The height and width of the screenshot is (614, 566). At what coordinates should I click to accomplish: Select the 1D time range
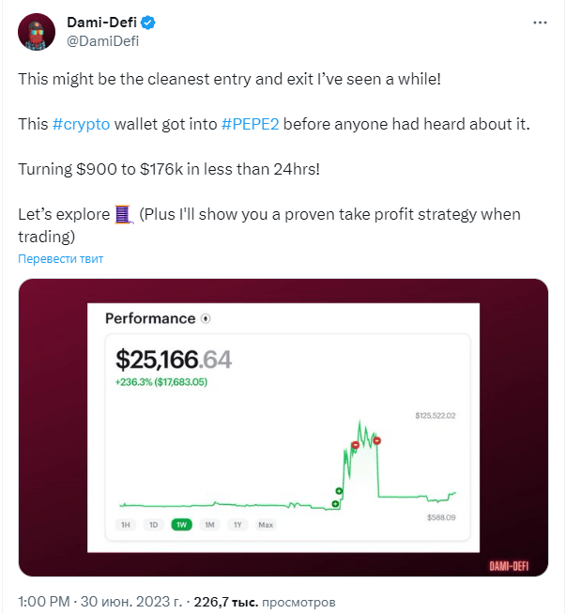tap(152, 525)
